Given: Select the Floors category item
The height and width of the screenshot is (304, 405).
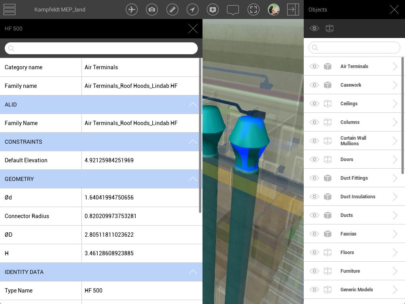Looking at the screenshot, I should pyautogui.click(x=347, y=253).
